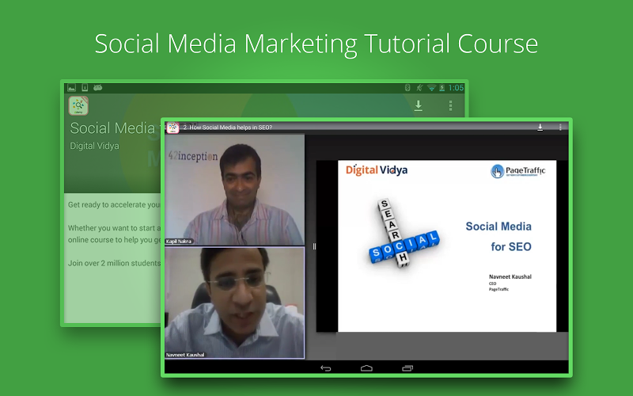The image size is (633, 396).
Task: Tap the Android Back navigation button
Action: [326, 368]
